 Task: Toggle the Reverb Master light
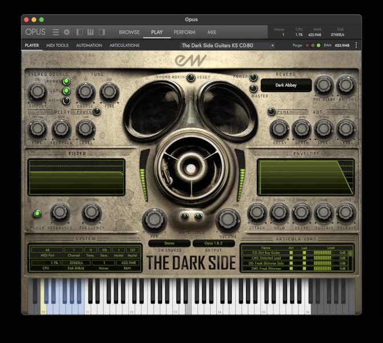[253, 88]
